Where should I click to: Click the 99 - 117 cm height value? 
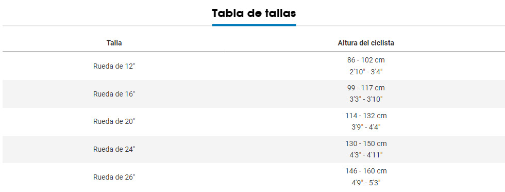(366, 88)
